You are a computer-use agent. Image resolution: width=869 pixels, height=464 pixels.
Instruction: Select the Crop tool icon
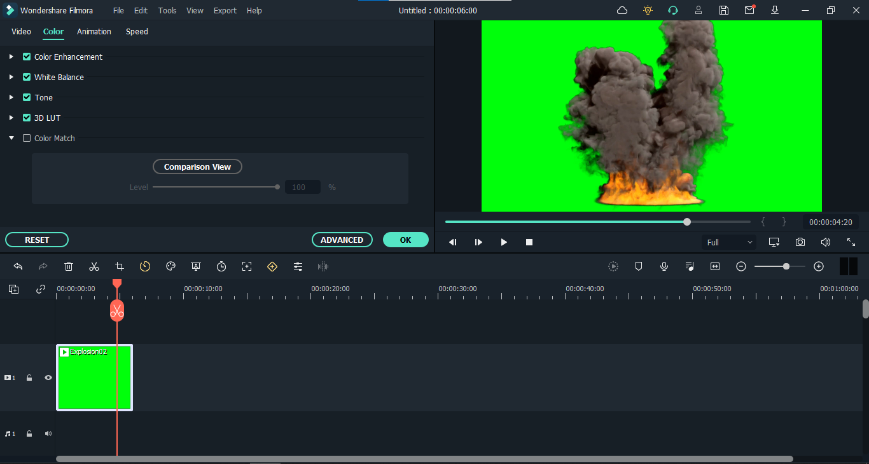pos(120,266)
